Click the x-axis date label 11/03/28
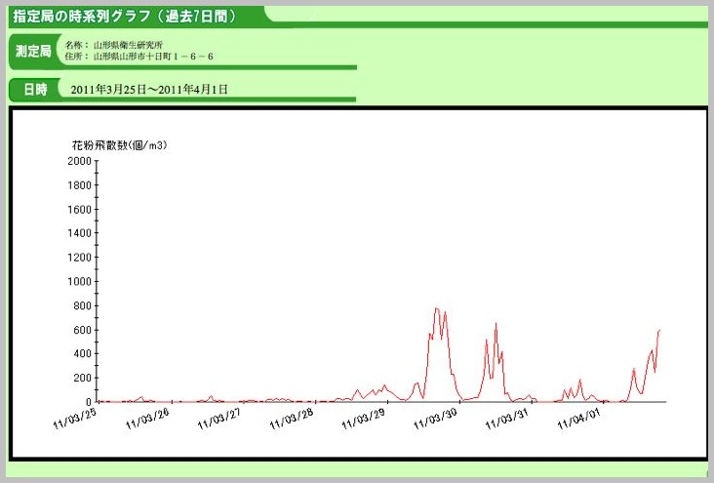714x483 pixels. pyautogui.click(x=292, y=419)
